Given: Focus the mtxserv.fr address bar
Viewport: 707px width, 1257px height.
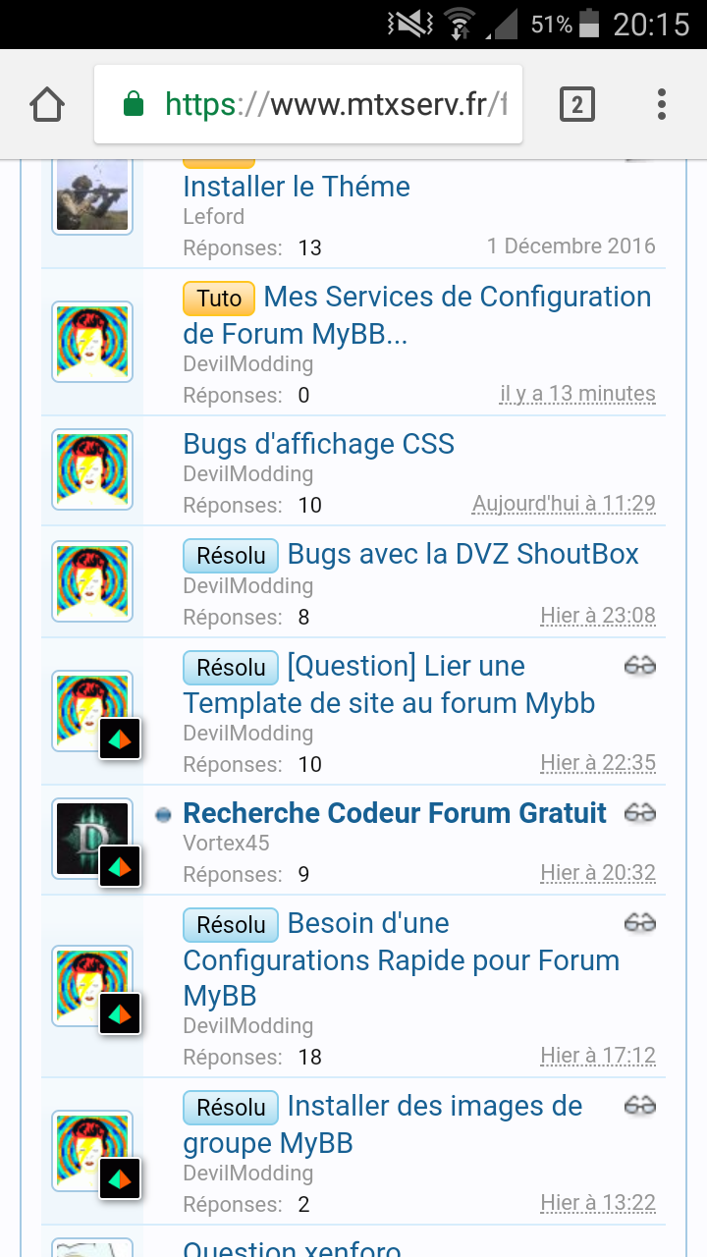Looking at the screenshot, I should [x=308, y=104].
